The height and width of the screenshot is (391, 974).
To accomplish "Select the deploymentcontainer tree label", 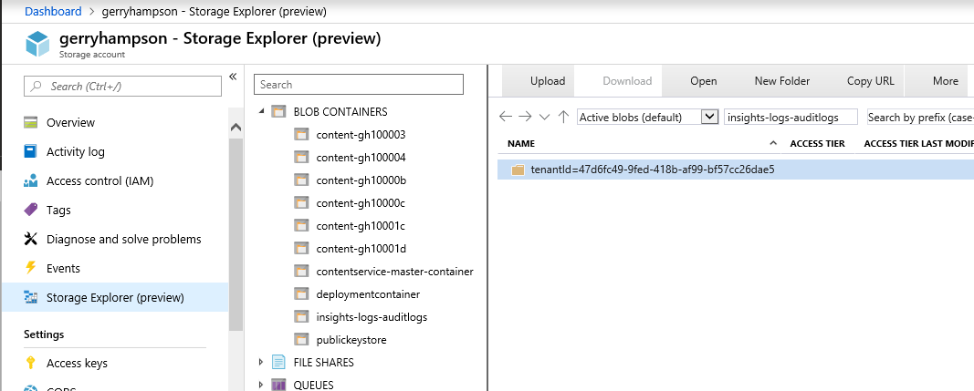I will [x=368, y=294].
